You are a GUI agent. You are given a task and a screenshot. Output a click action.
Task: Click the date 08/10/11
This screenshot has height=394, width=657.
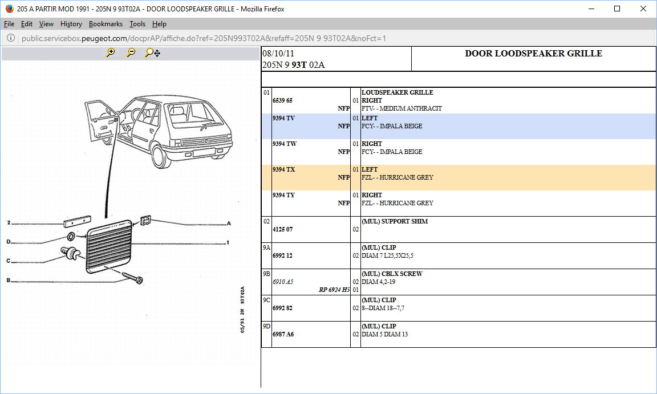[x=278, y=54]
